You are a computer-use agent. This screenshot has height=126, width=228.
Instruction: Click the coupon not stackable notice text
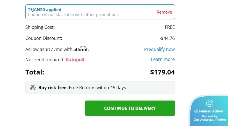(74, 15)
